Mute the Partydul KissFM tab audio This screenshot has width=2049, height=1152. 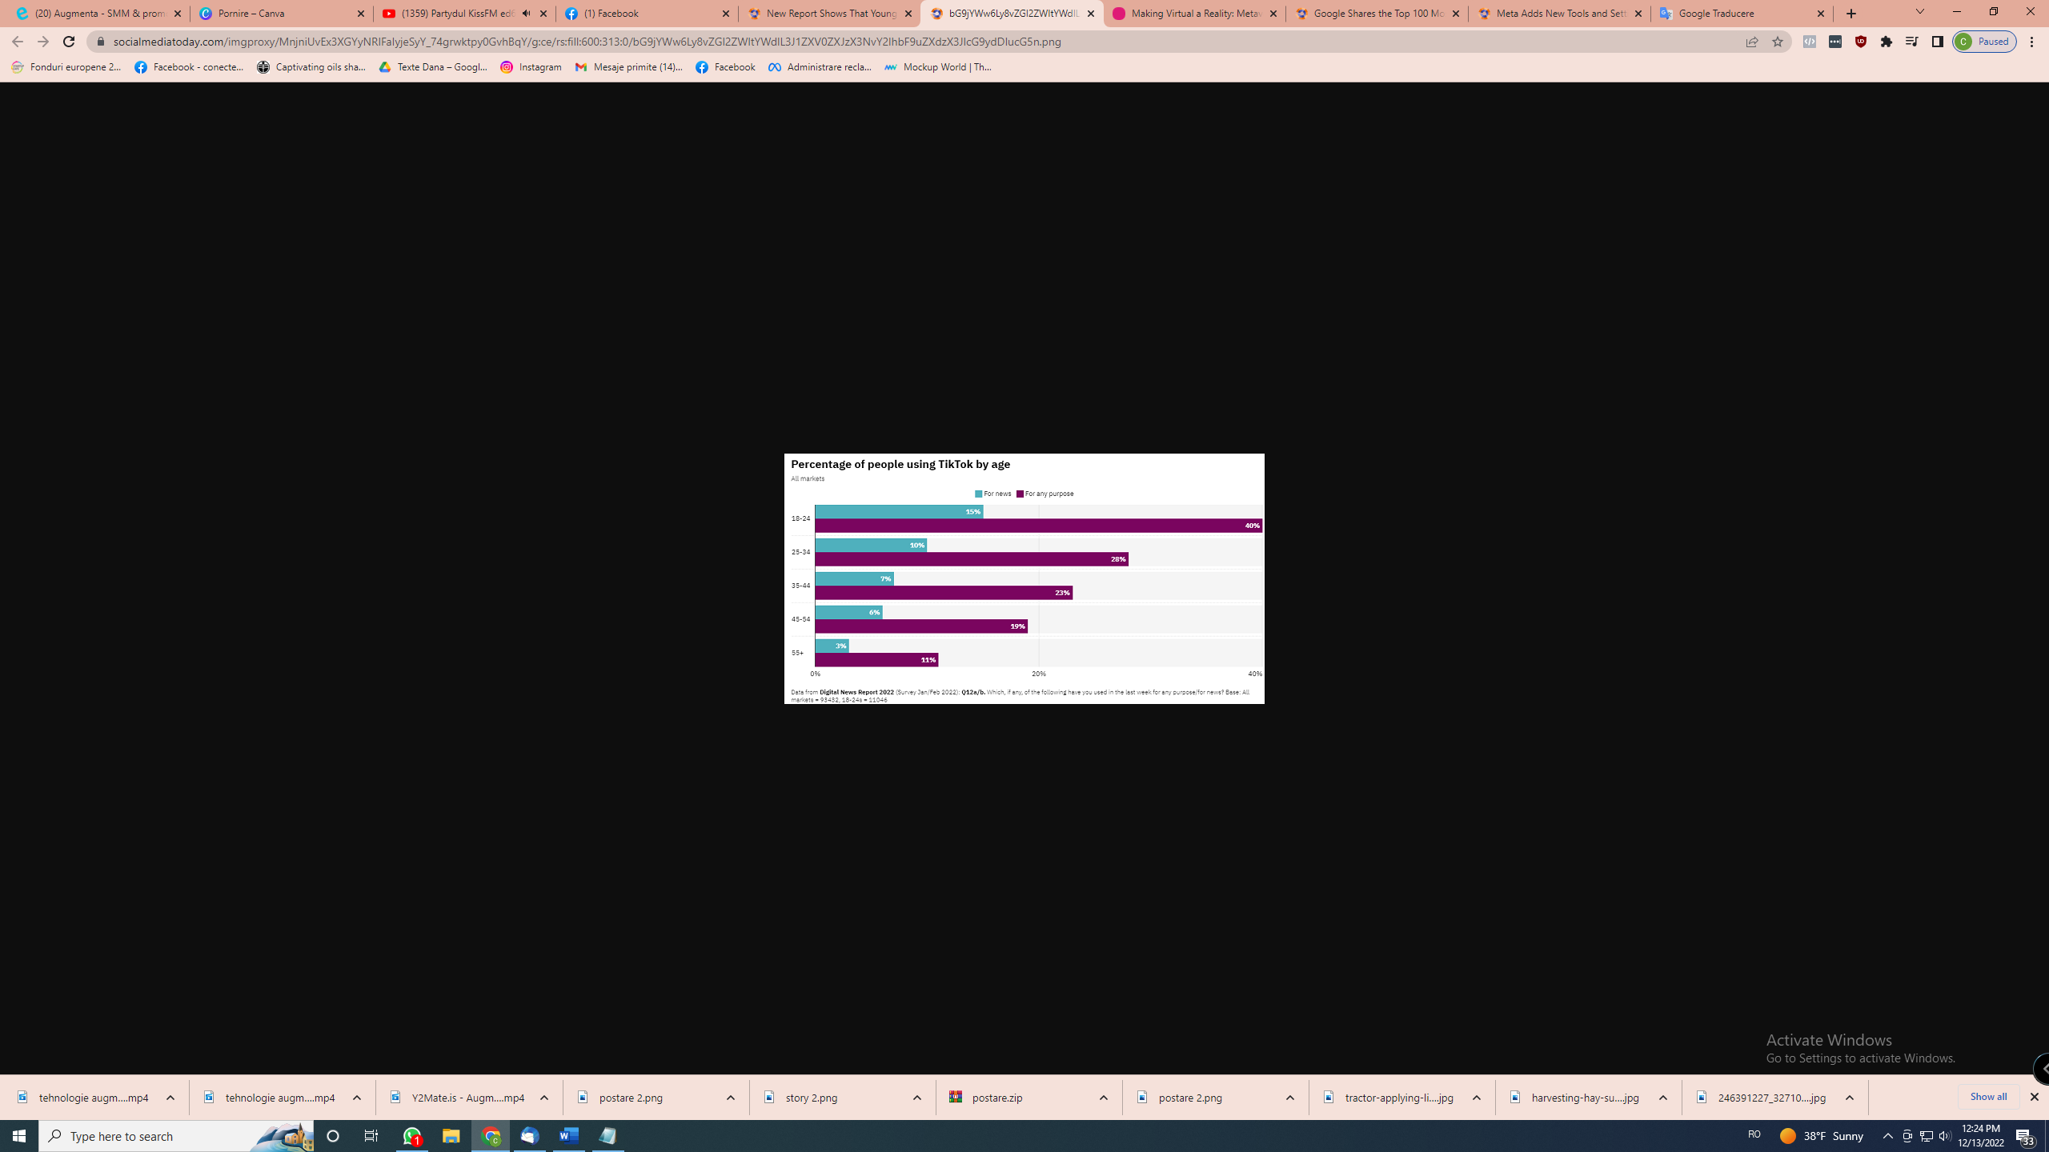coord(526,14)
